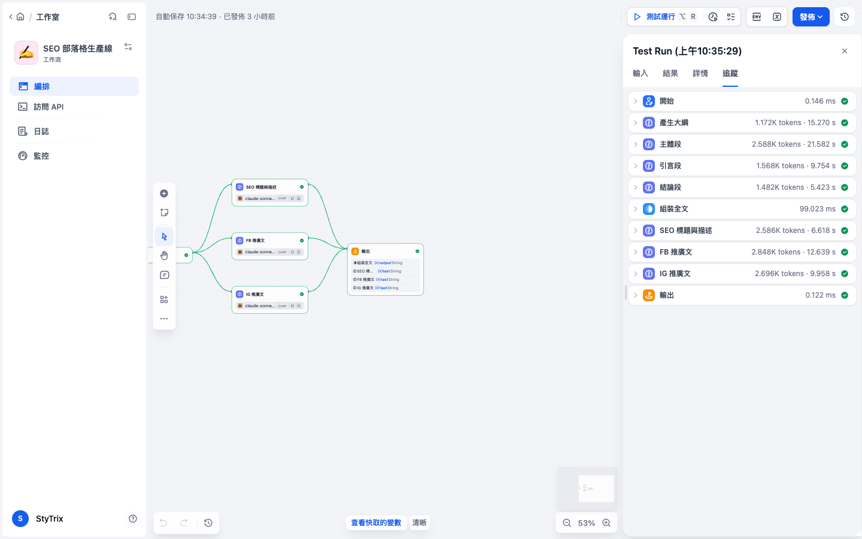Open 訪問 API in the sidebar
This screenshot has width=862, height=539.
point(74,107)
